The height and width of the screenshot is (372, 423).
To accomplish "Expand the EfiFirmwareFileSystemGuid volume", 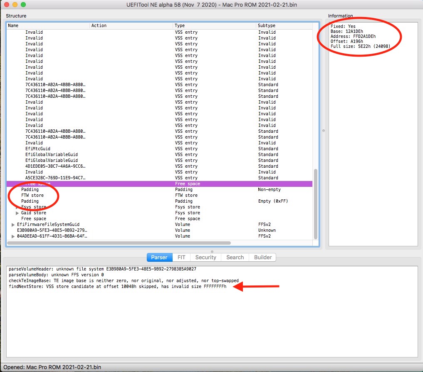I will 13,225.
